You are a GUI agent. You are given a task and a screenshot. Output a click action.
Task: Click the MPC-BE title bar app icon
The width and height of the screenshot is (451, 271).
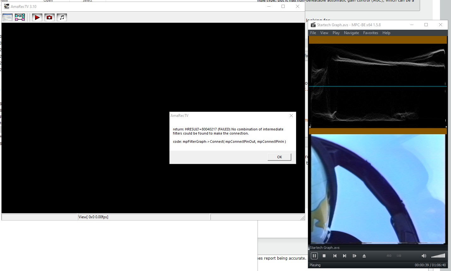(x=313, y=25)
